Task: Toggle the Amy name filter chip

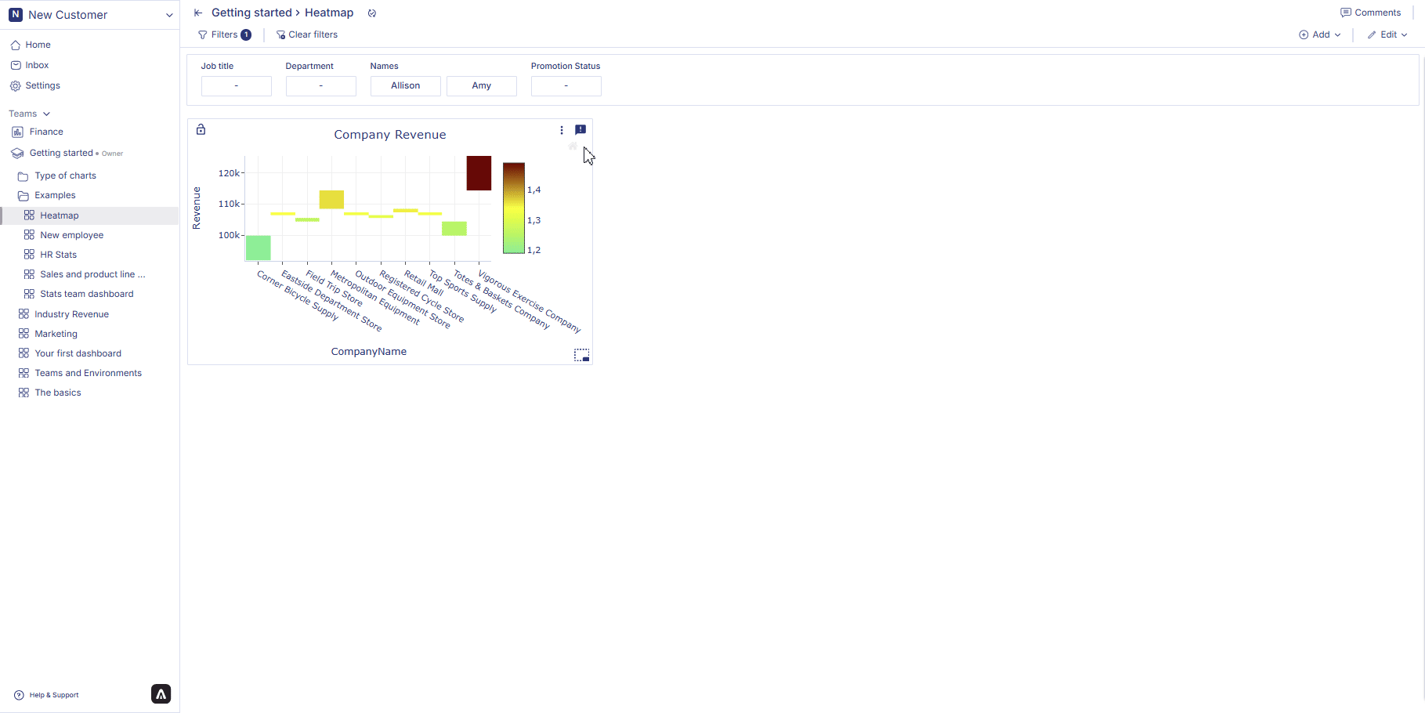Action: point(481,85)
